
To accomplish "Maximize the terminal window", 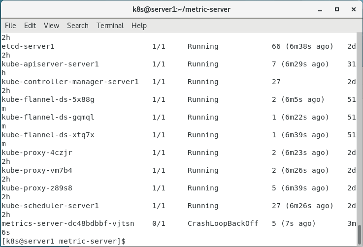I will (x=337, y=9).
